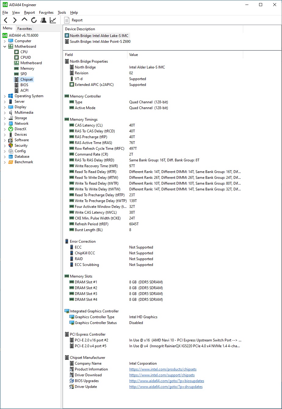Open the View menu
Image resolution: width=282 pixels, height=409 pixels.
[x=16, y=13]
